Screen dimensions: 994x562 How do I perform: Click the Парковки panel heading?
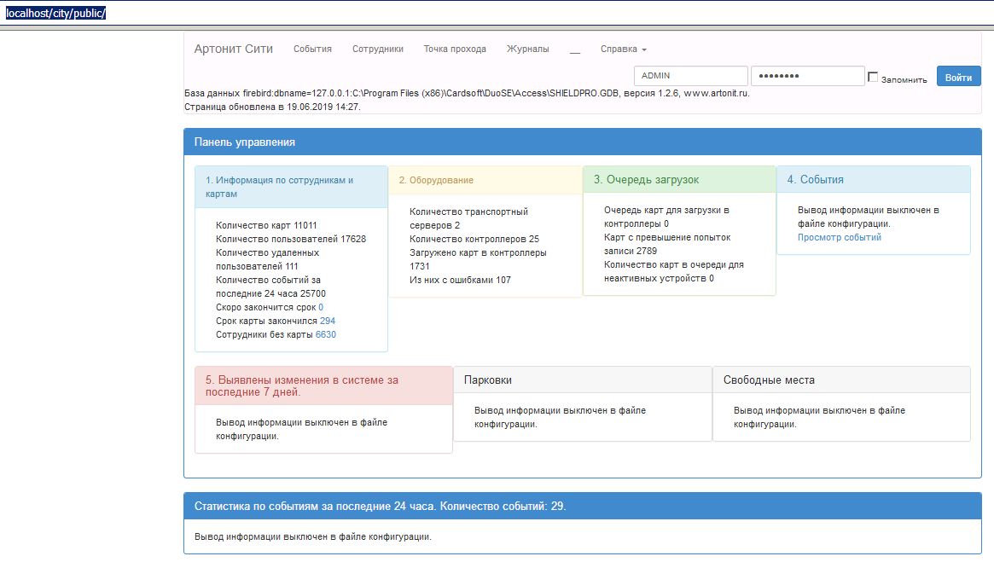[487, 380]
